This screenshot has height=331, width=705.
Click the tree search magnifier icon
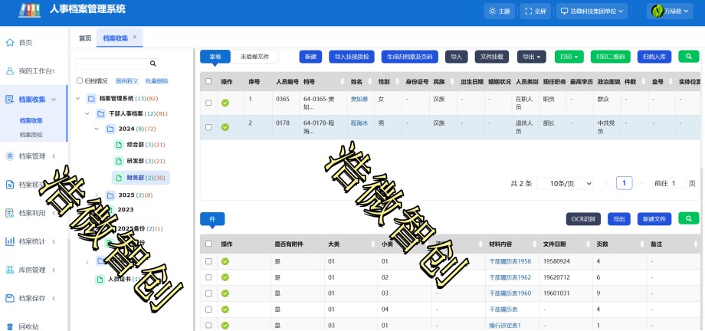(152, 64)
